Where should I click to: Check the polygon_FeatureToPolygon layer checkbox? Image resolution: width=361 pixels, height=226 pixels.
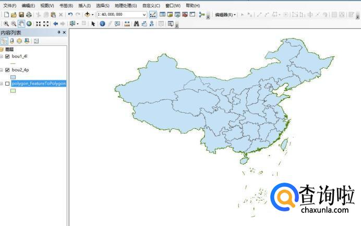tap(7, 84)
